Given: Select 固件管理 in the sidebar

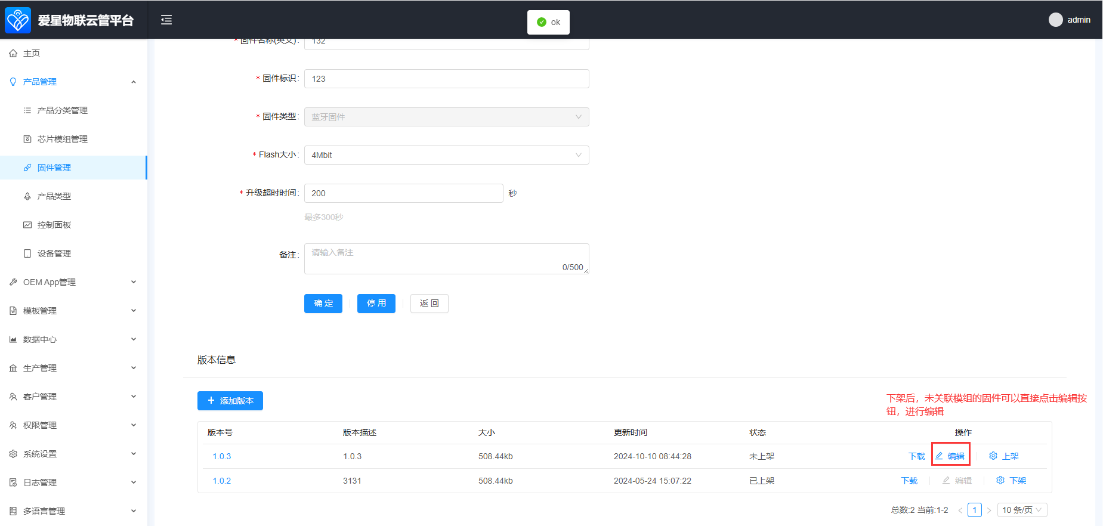Looking at the screenshot, I should [73, 168].
